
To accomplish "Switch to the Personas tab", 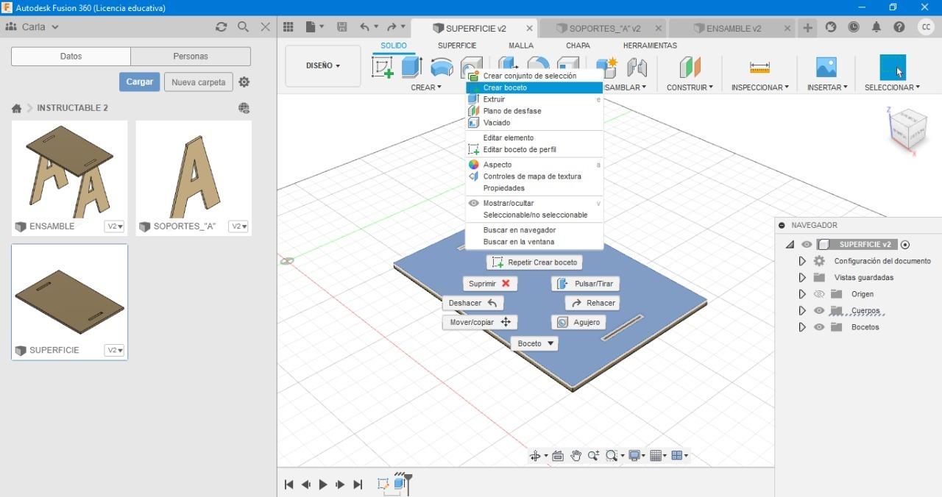I will click(x=191, y=57).
